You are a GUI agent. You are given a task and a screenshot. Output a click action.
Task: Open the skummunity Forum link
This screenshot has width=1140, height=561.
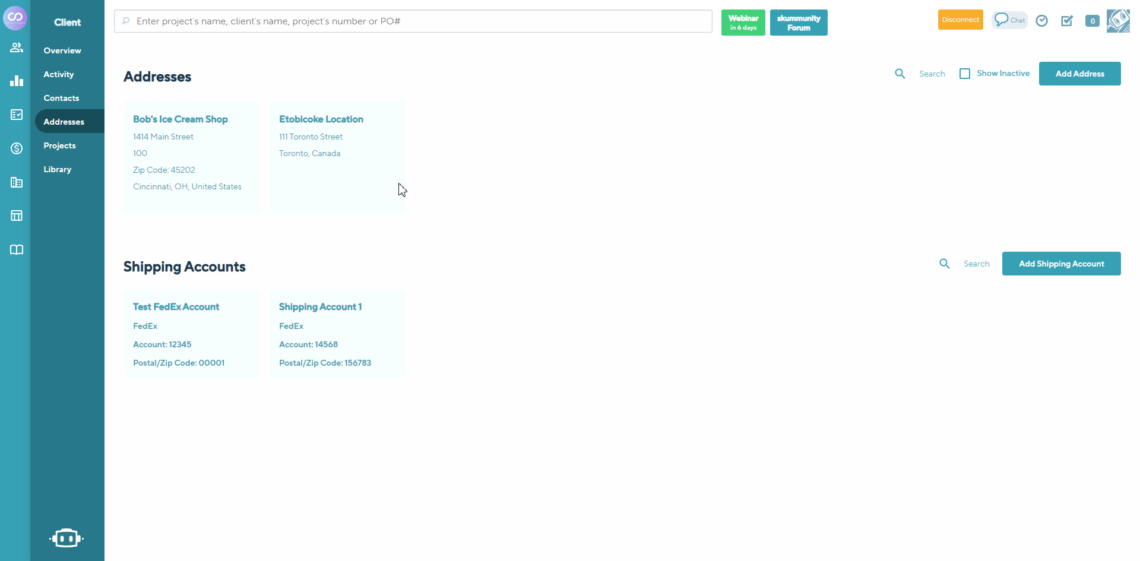tap(799, 22)
